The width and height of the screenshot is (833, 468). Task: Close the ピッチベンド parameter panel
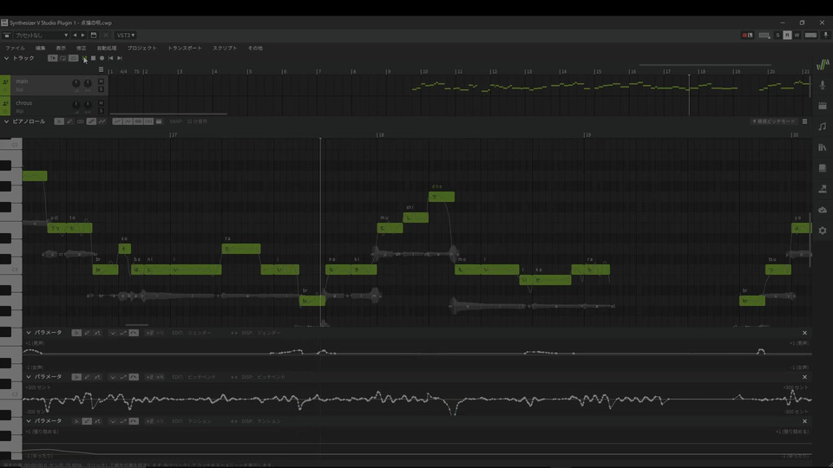point(804,377)
